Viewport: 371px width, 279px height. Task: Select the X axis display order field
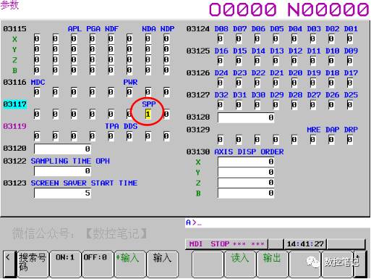pos(246,162)
